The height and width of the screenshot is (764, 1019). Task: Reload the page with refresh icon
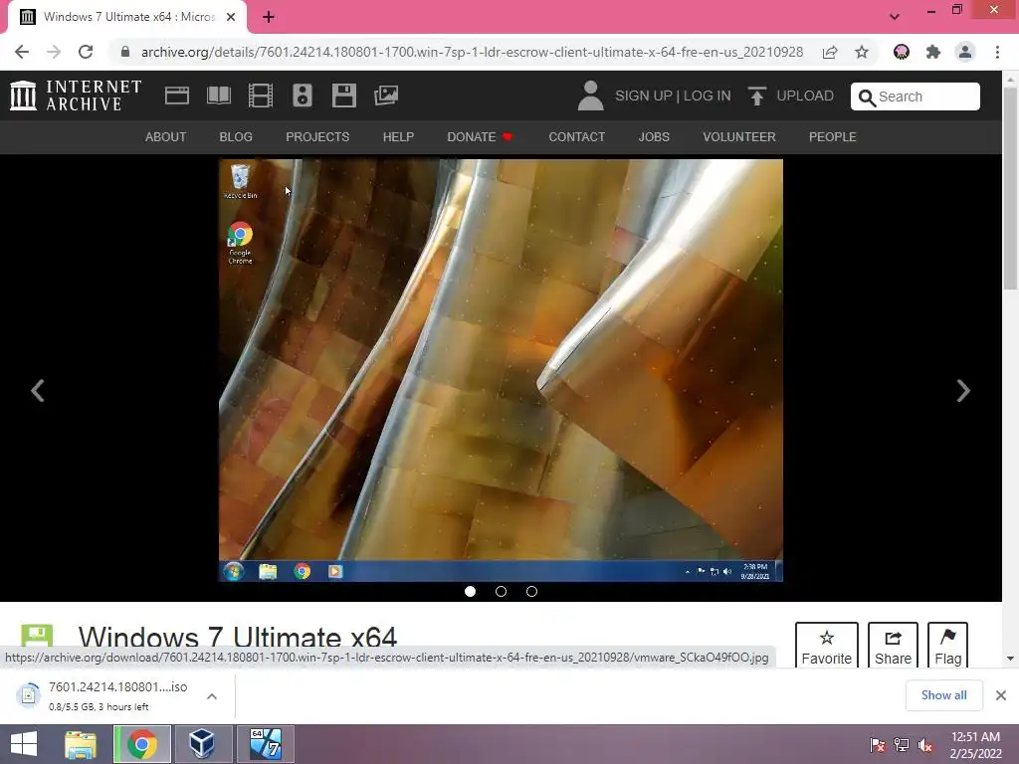pos(86,52)
